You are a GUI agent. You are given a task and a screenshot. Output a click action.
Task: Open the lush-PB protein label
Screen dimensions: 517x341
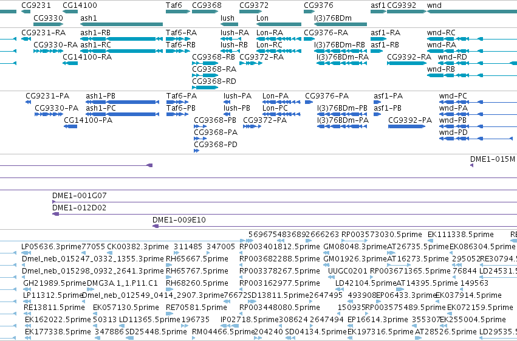click(x=237, y=108)
